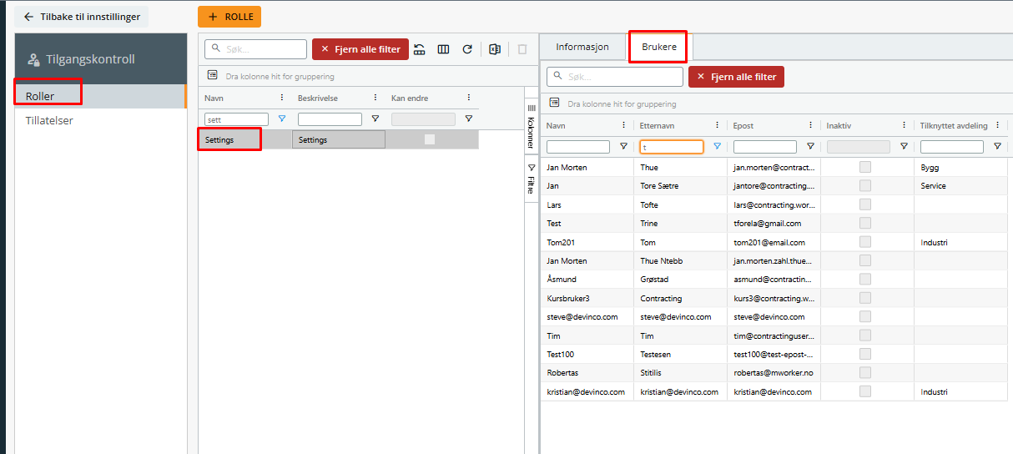This screenshot has width=1013, height=454.
Task: Clear users filters with Fjern alle filter
Action: (736, 77)
